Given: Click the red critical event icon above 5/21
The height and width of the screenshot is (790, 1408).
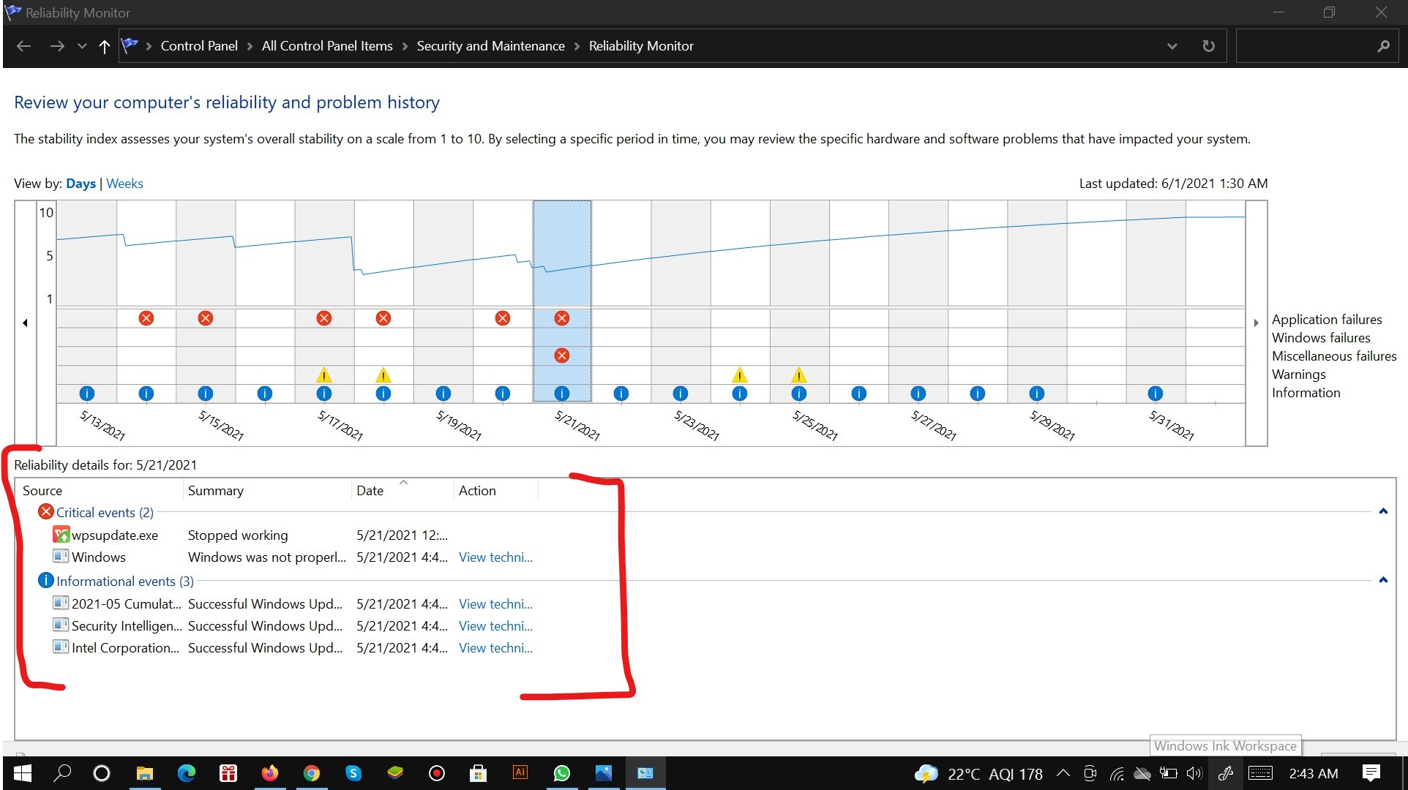Looking at the screenshot, I should [x=561, y=317].
